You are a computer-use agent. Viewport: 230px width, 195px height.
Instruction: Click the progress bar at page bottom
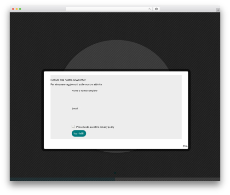tap(115, 179)
